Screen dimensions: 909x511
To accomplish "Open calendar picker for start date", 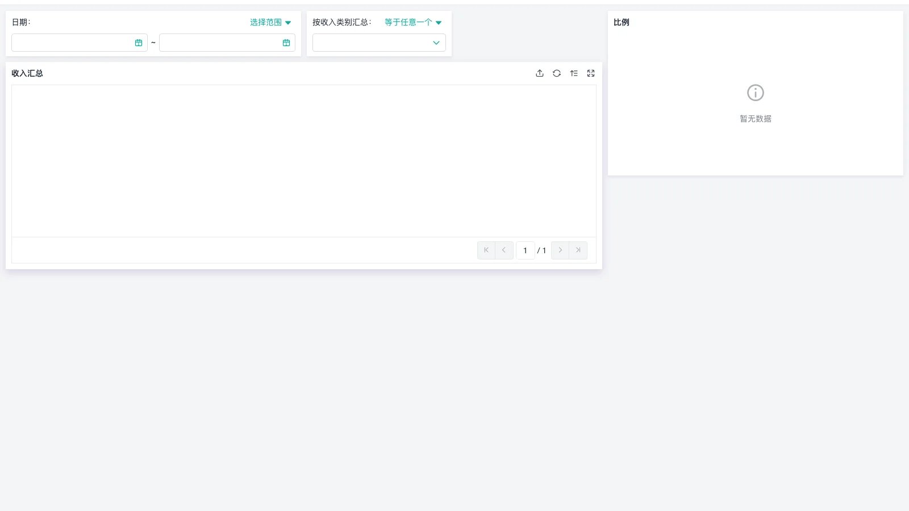I will 139,43.
